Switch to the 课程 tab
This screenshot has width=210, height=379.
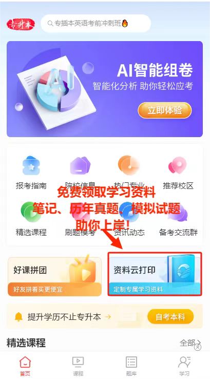(78, 366)
